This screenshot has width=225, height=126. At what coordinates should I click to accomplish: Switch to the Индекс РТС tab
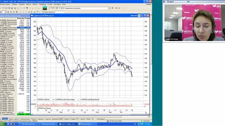(x=75, y=119)
